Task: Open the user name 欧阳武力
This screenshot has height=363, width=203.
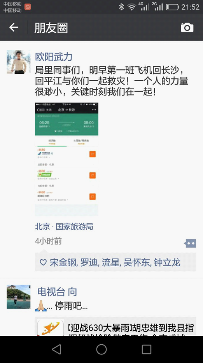Action: click(54, 57)
